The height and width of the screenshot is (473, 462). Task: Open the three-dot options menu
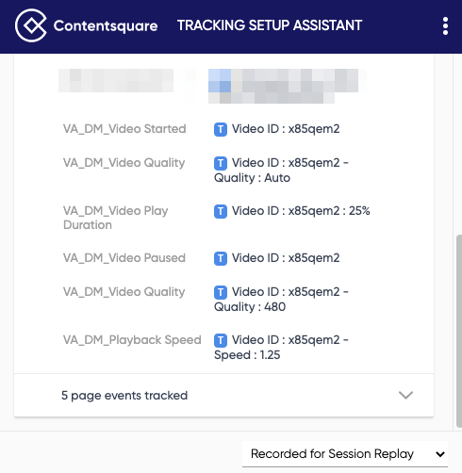tap(445, 25)
